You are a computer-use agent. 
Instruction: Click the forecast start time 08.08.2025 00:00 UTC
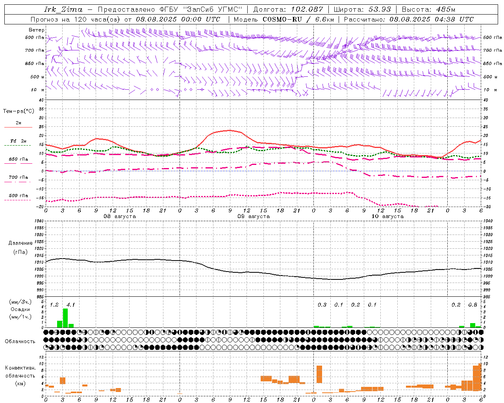[x=178, y=19]
